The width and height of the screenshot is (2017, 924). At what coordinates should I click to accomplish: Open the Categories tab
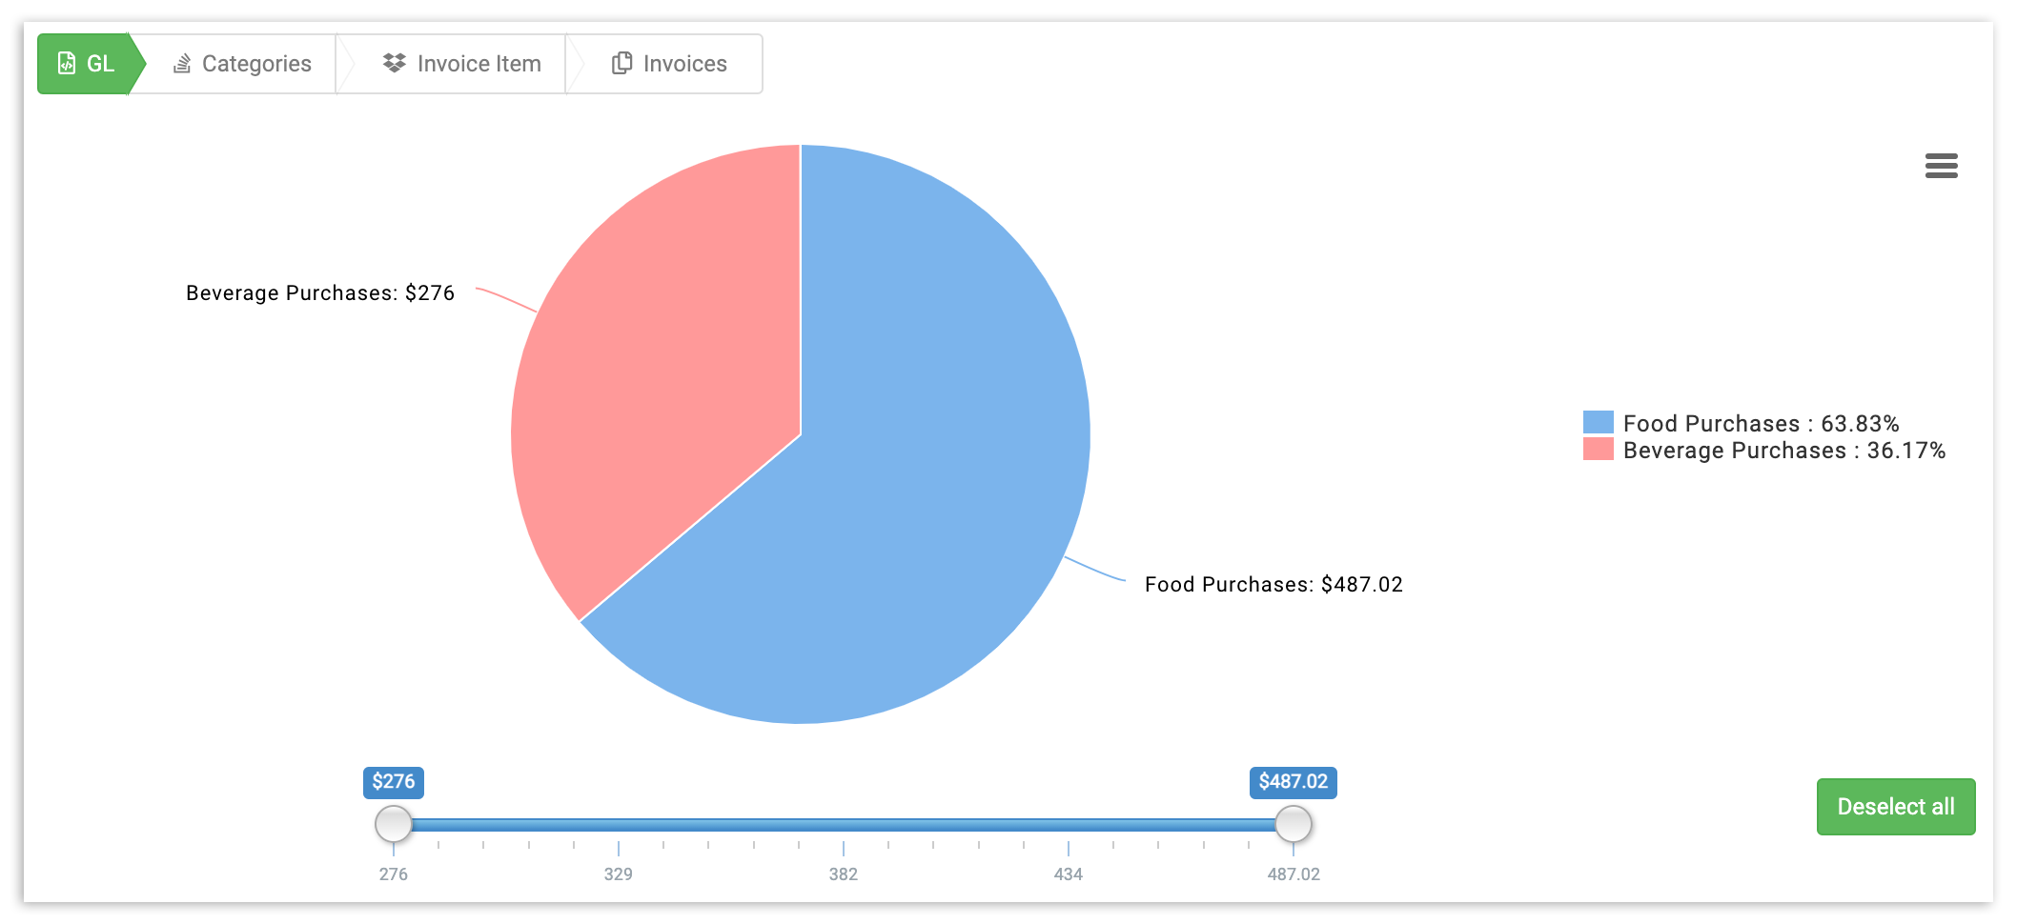point(243,64)
